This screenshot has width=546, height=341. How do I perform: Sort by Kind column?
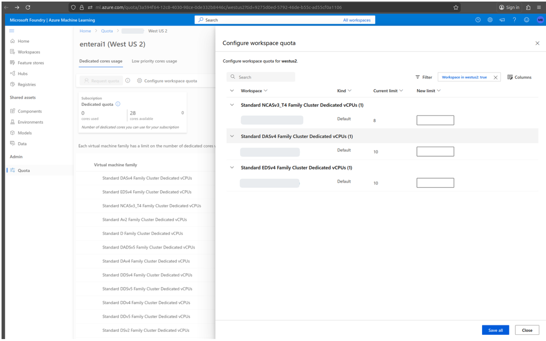(x=344, y=91)
